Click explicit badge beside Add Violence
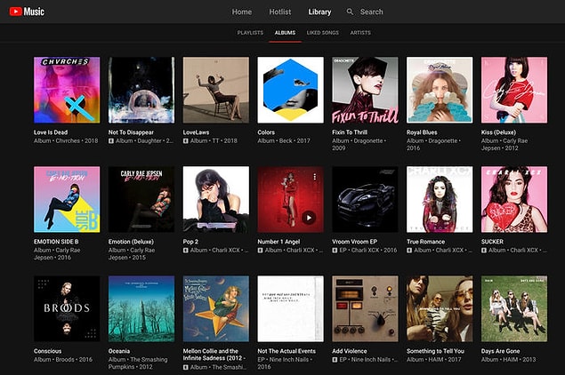Viewport: 565px width, 375px height. click(x=335, y=360)
